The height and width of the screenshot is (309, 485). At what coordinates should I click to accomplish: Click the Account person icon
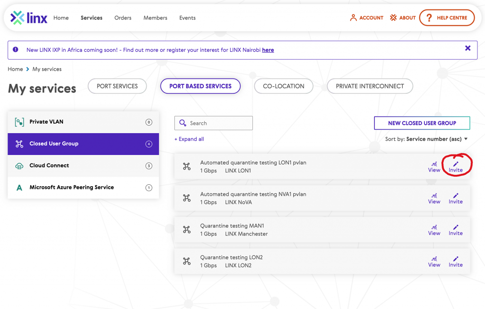click(x=353, y=18)
